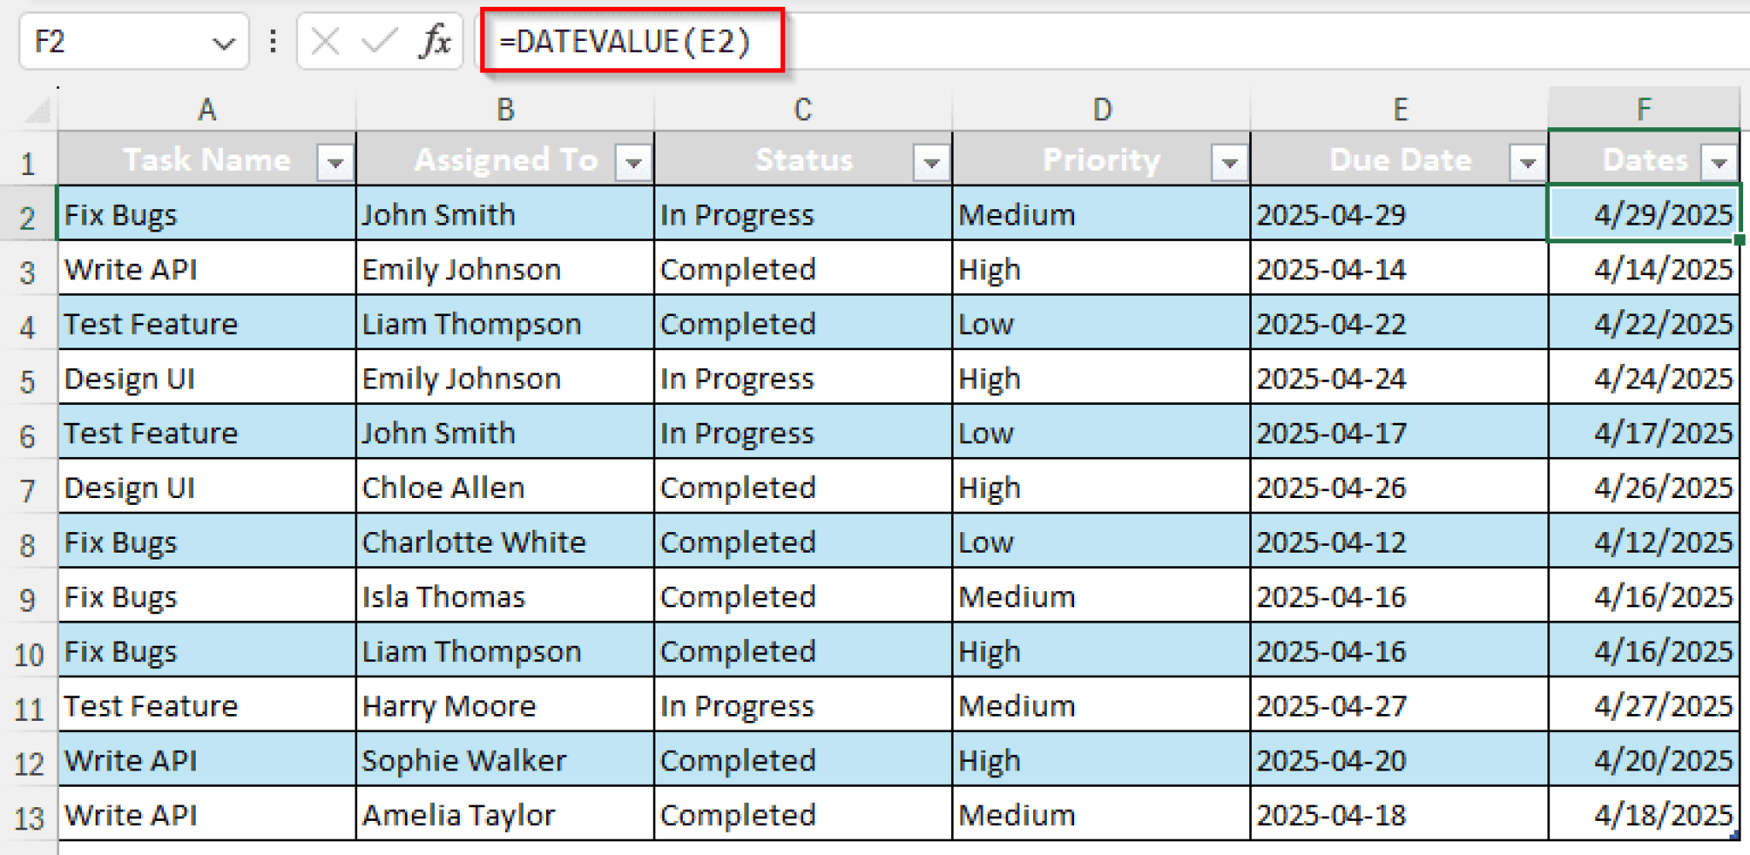Select column C header

click(x=803, y=110)
